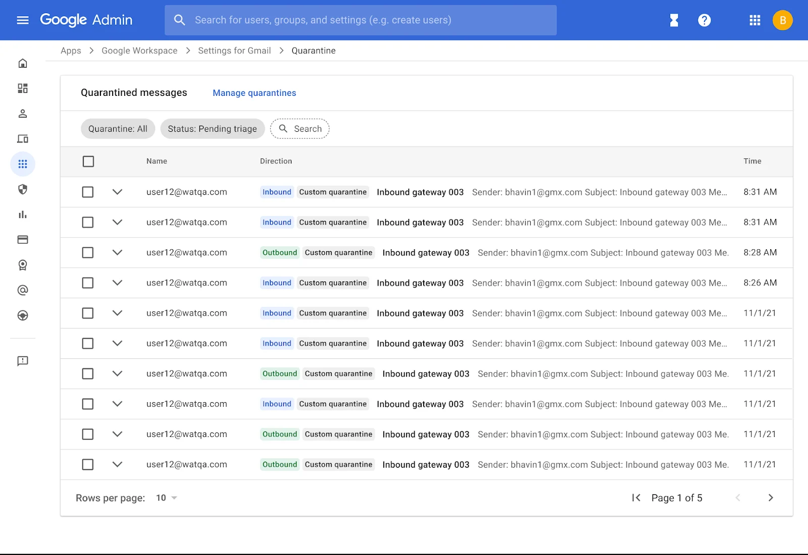Navigate to Google Workspace breadcrumb
808x555 pixels.
pos(139,50)
